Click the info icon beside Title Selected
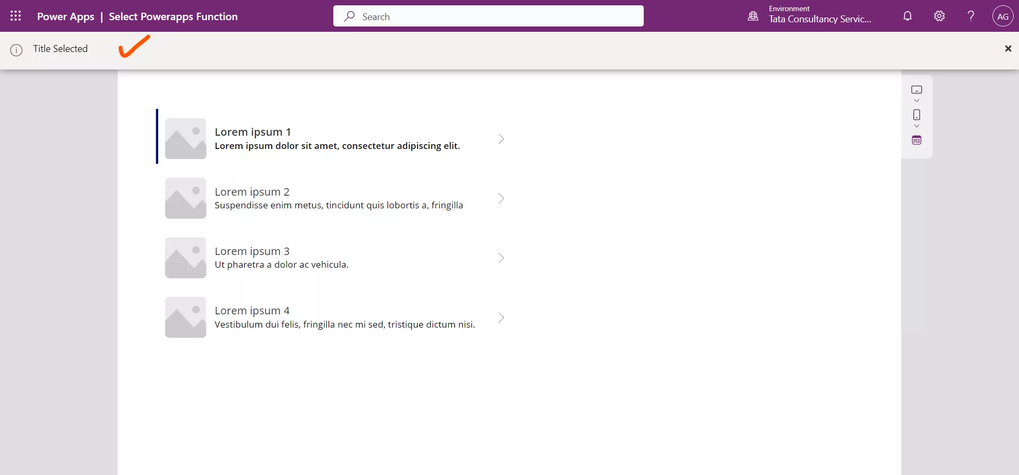 click(16, 50)
